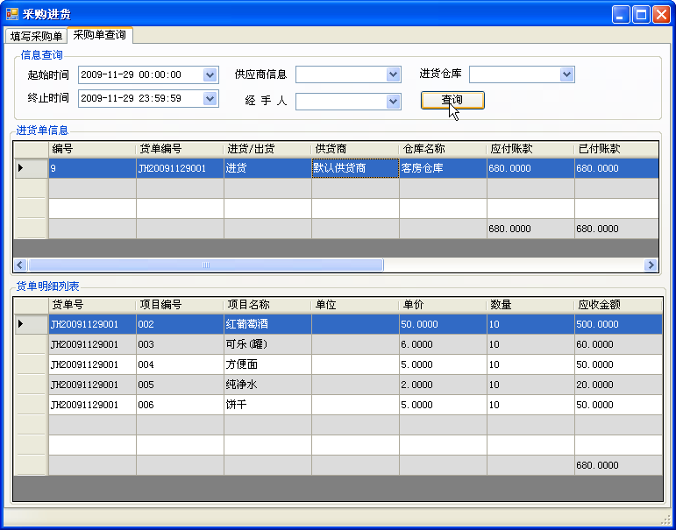Open the 经手人 dropdown list
Viewport: 676px width, 530px height.
pyautogui.click(x=394, y=102)
